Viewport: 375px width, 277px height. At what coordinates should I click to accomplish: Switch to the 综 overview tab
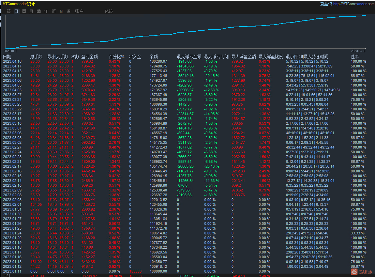click(9, 11)
